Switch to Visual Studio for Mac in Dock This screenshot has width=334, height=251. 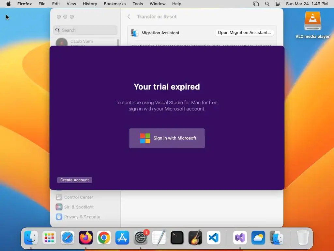240,238
